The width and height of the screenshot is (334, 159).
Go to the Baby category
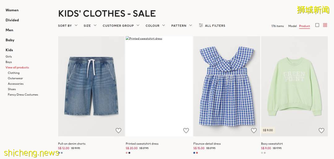click(x=10, y=40)
